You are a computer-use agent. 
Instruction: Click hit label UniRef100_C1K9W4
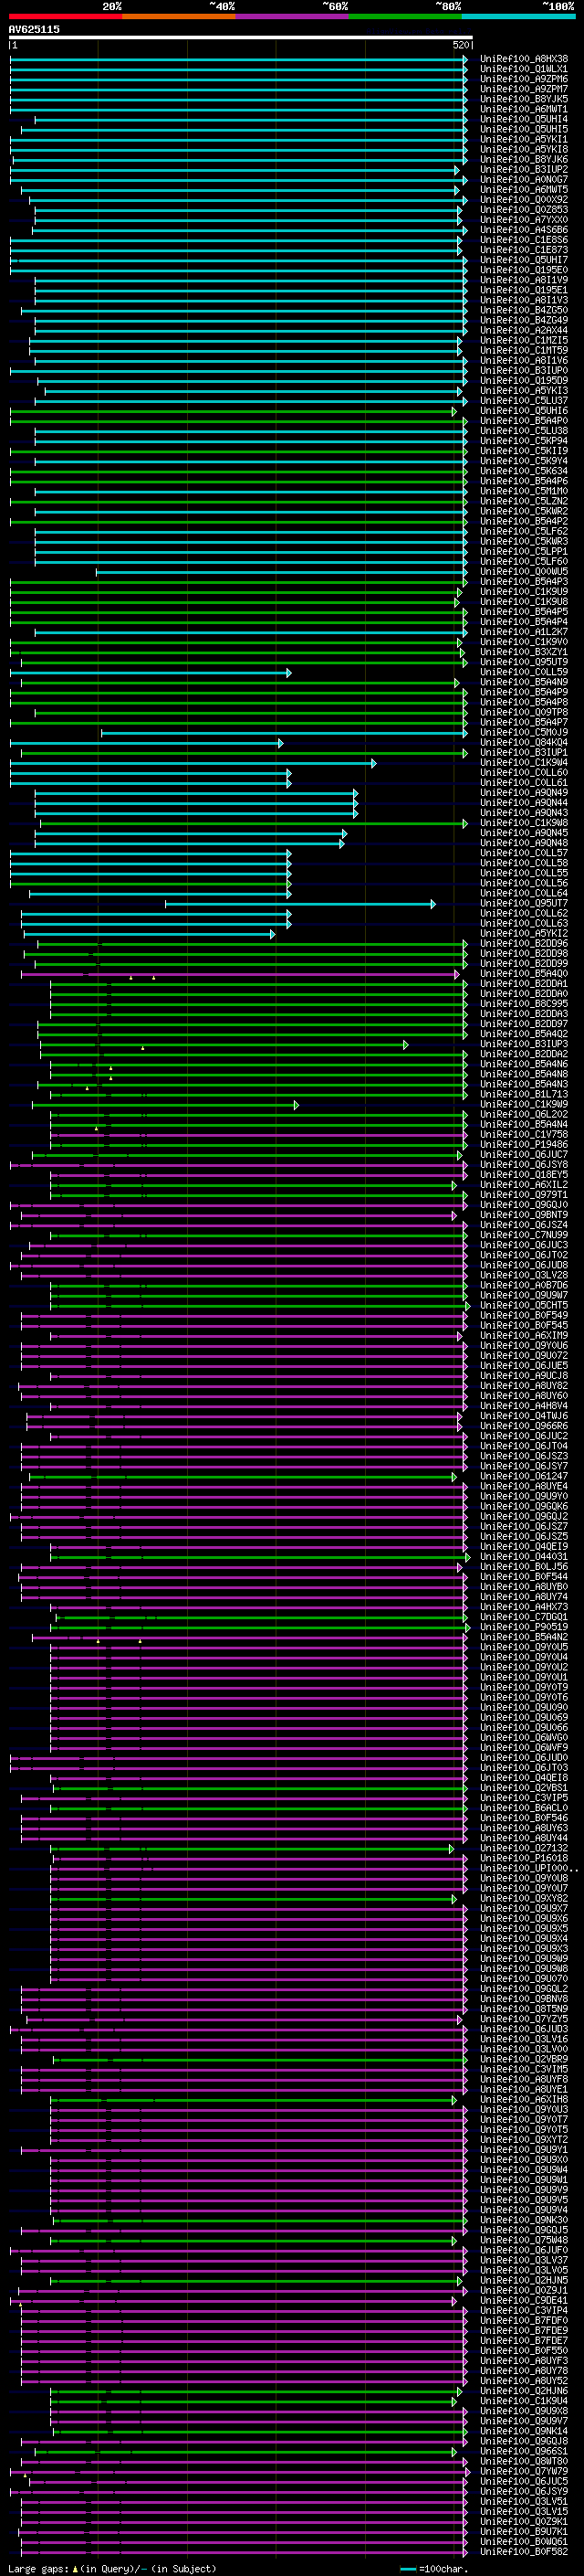tap(524, 763)
